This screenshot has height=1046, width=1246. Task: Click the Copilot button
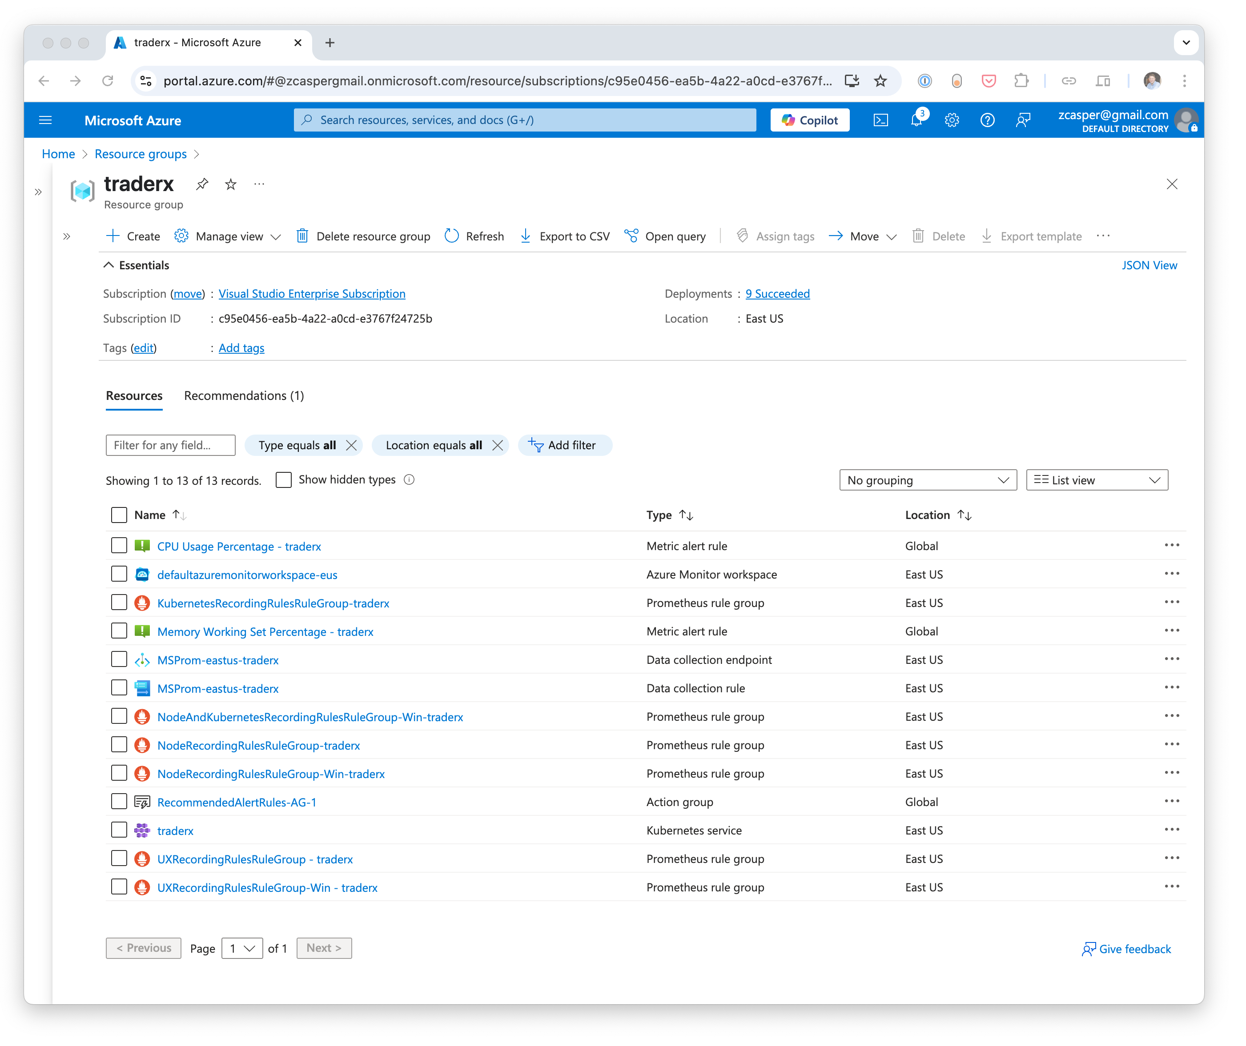pos(810,120)
